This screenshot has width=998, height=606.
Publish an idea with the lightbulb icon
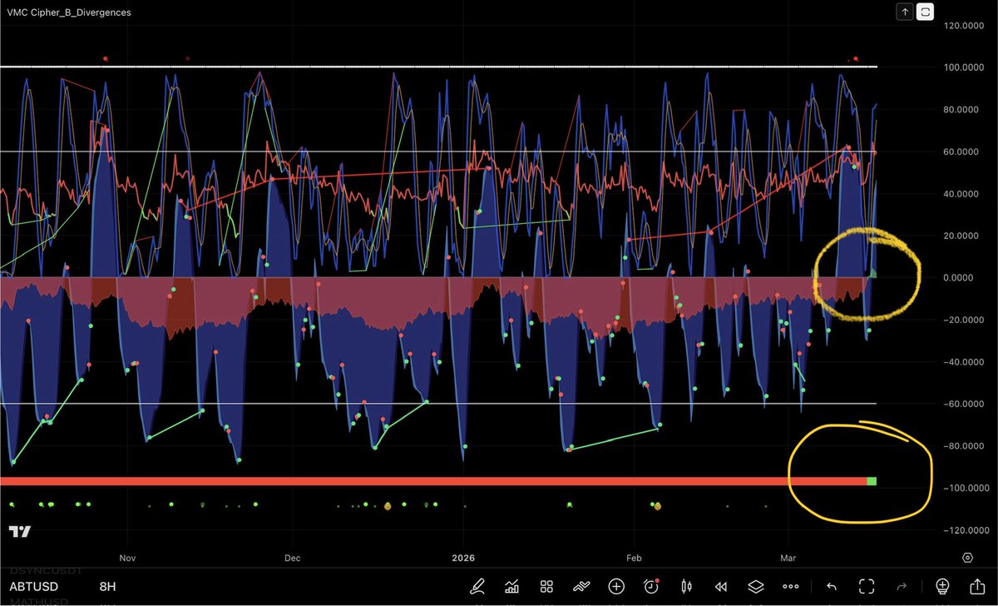[942, 586]
